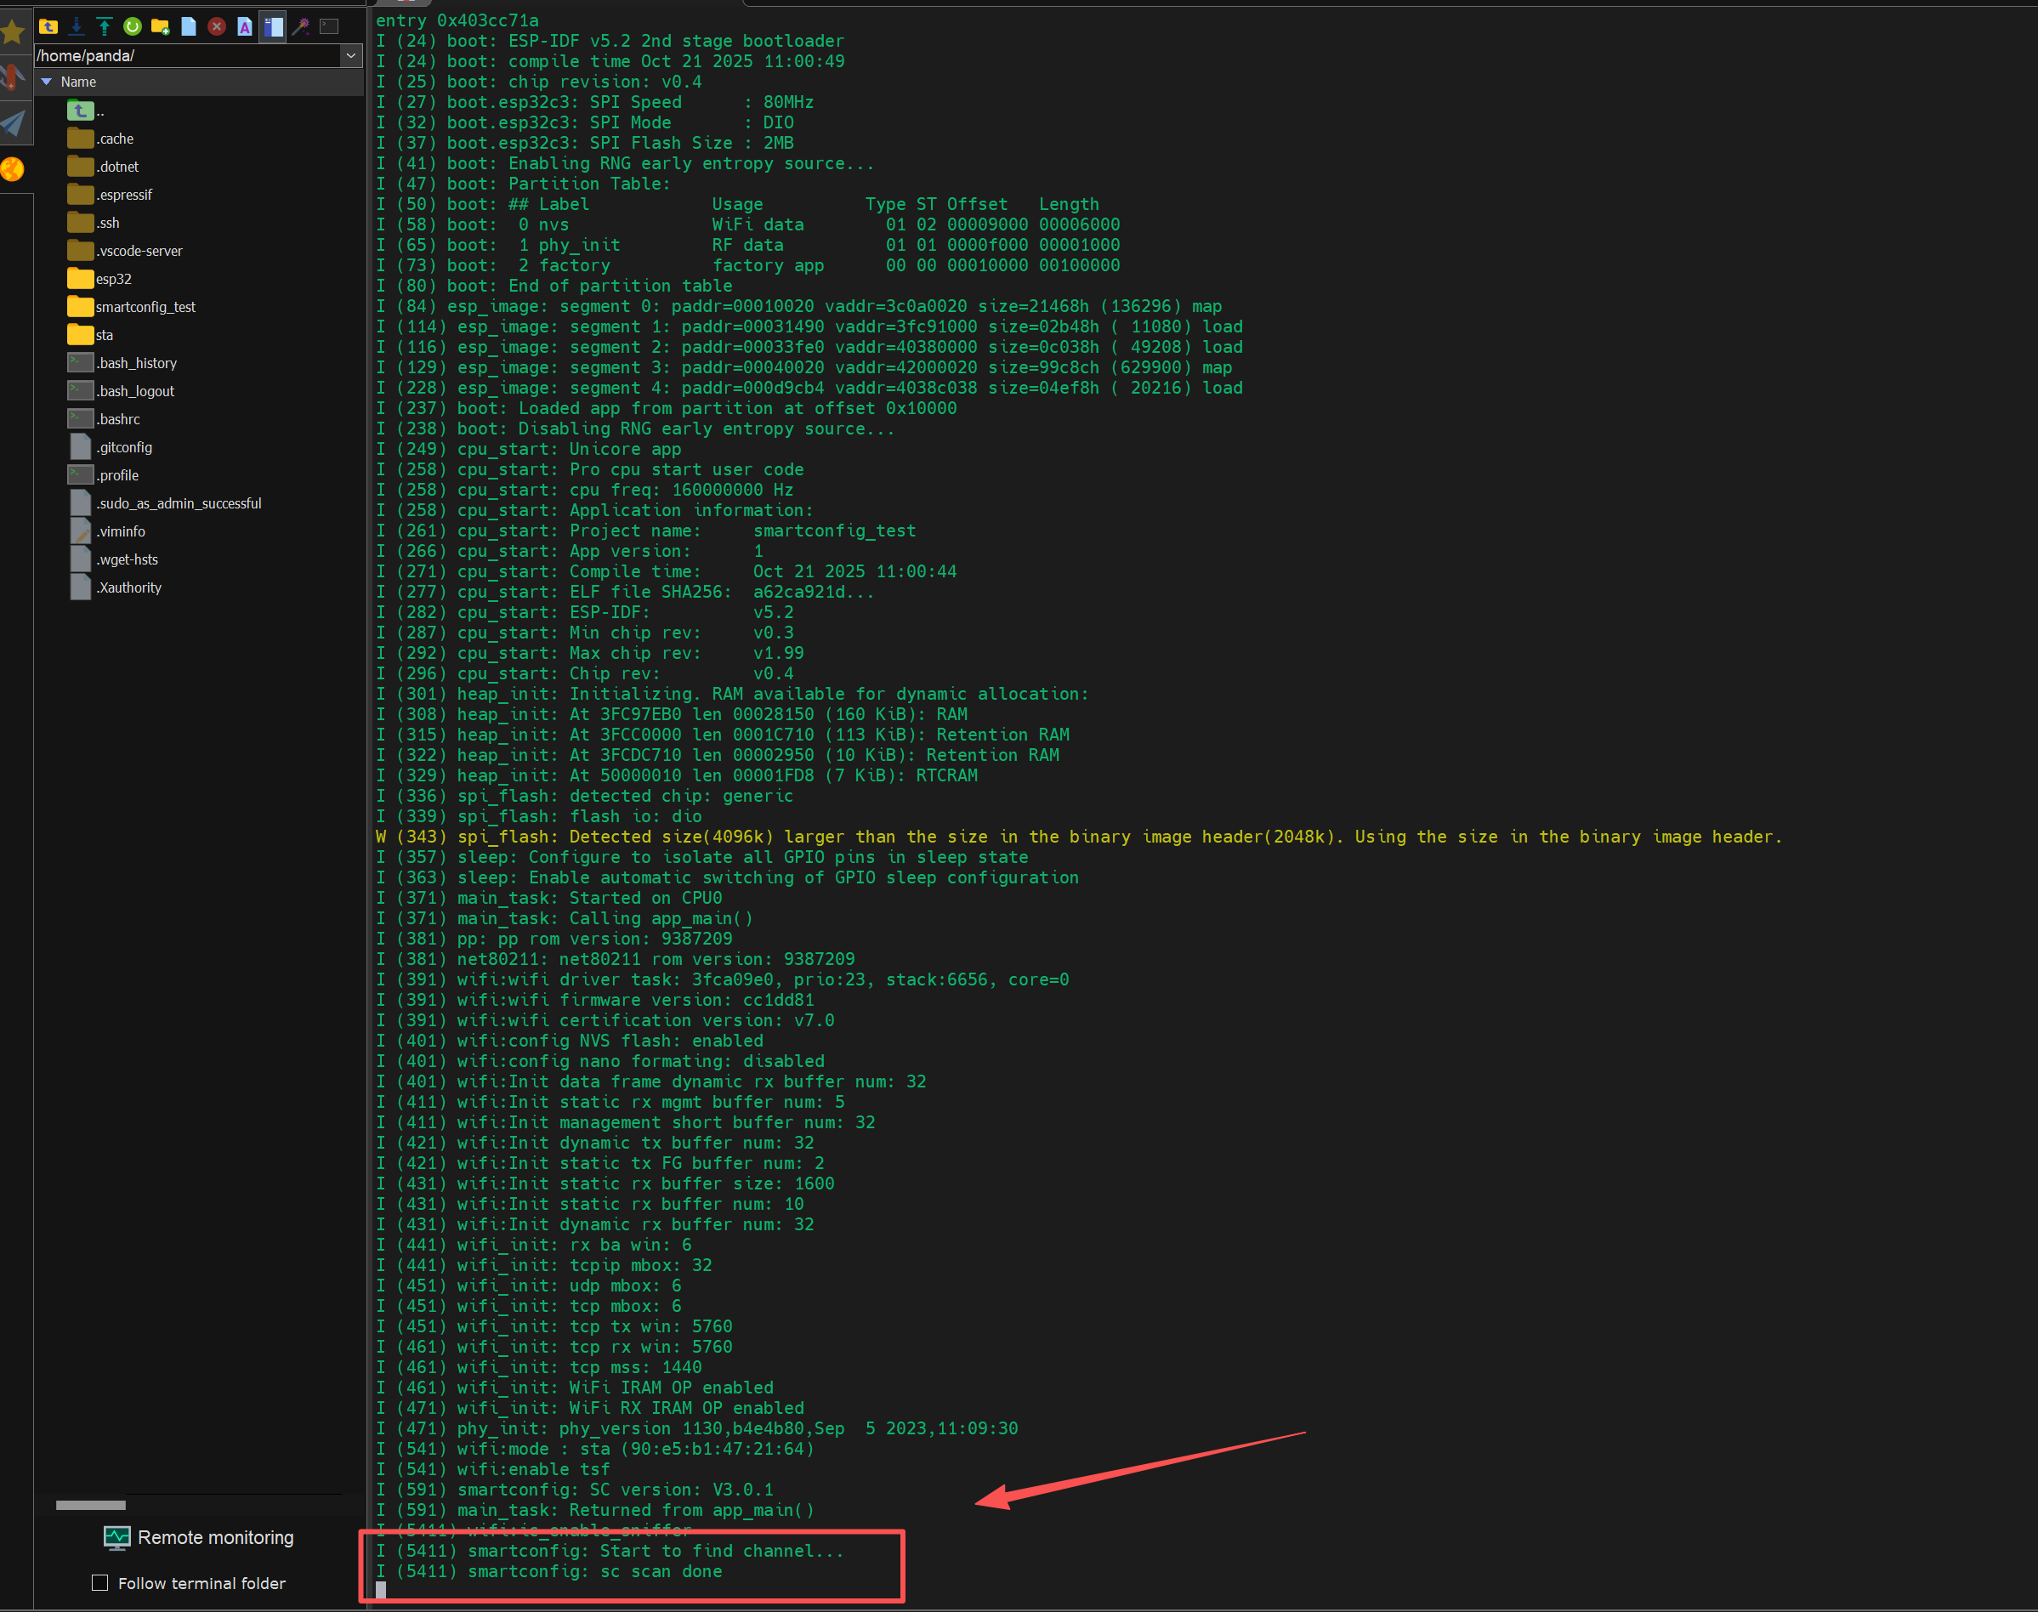
Task: Select the smartconfig_test folder
Action: pyautogui.click(x=145, y=307)
